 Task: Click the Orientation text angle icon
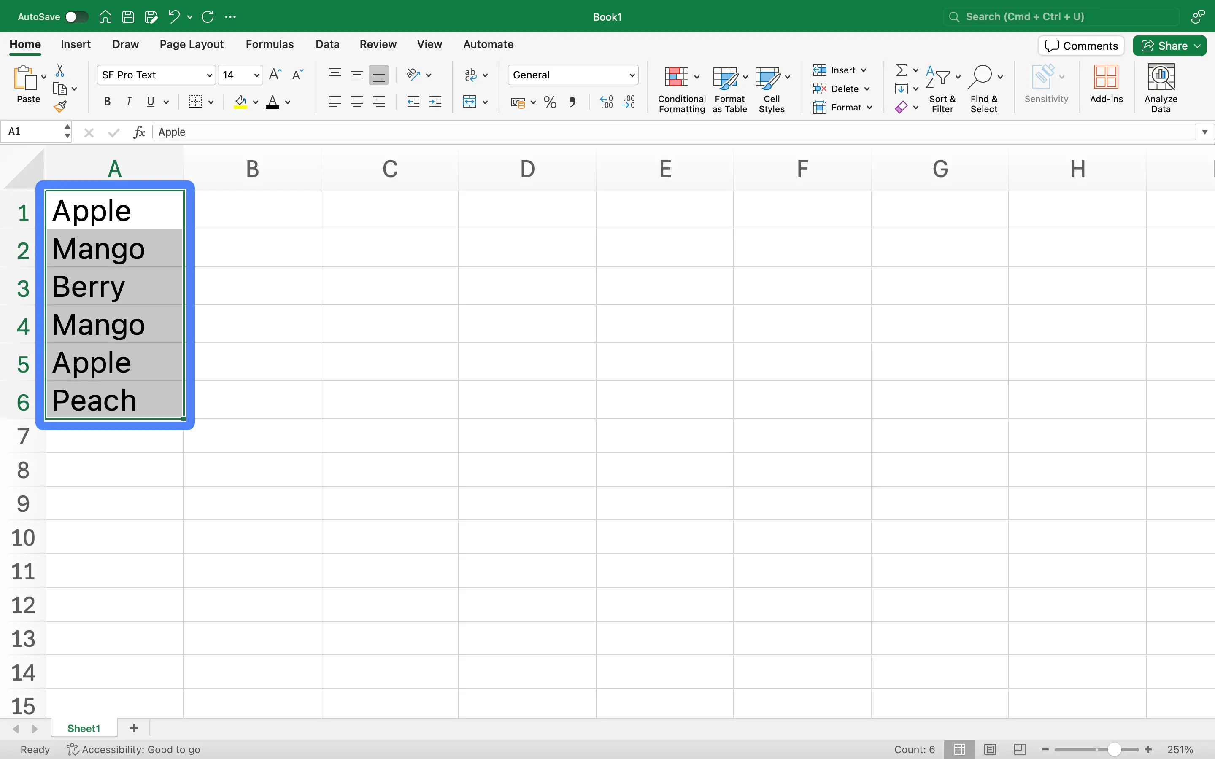413,75
